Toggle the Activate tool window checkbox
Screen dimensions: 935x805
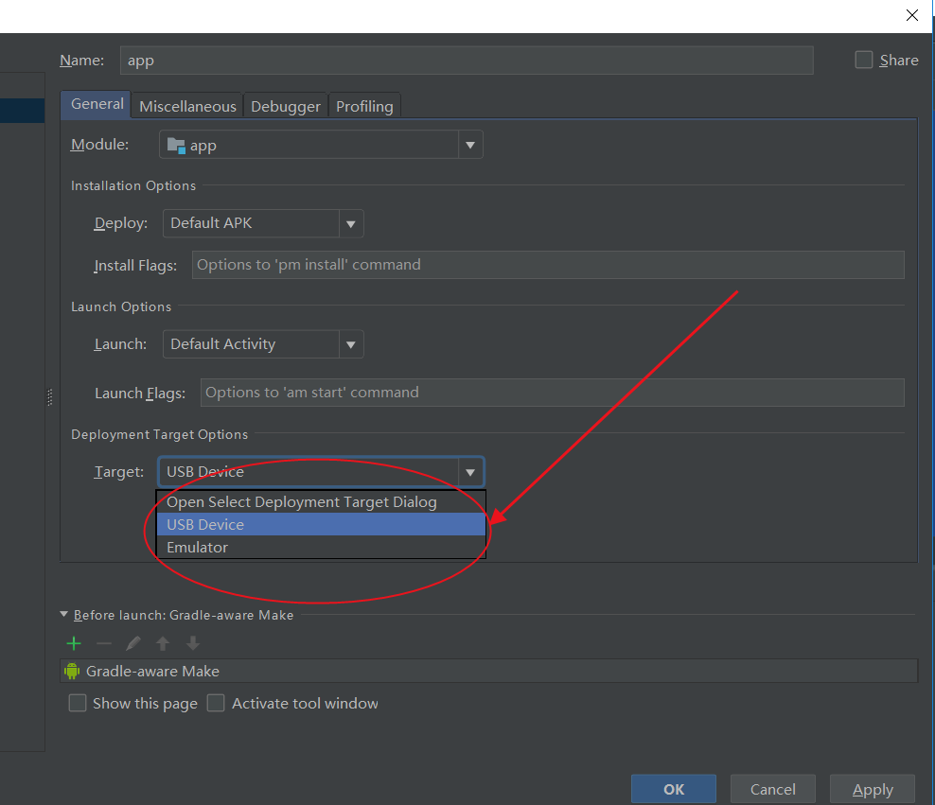pyautogui.click(x=216, y=703)
